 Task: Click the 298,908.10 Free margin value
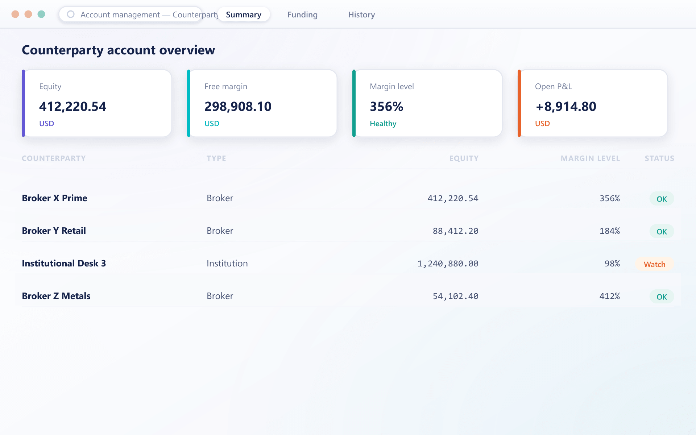pyautogui.click(x=238, y=107)
